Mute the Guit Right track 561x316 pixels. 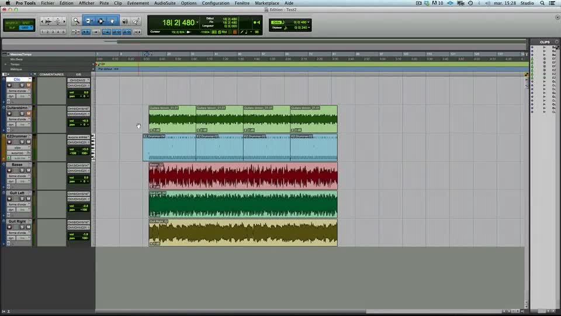28,227
